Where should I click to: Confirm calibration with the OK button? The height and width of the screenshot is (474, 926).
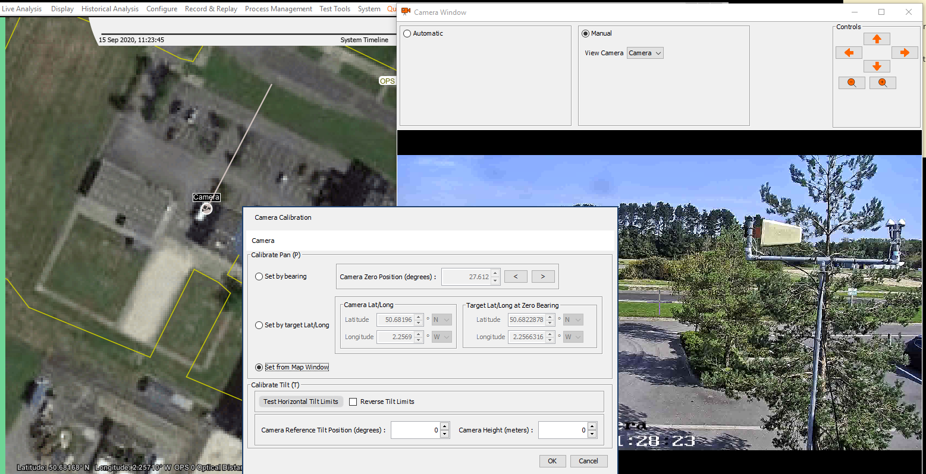pyautogui.click(x=552, y=462)
